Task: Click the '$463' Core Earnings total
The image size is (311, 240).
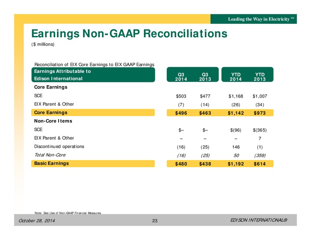Action: coord(205,113)
